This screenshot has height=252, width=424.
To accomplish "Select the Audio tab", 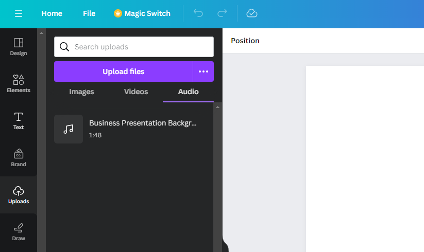I will pyautogui.click(x=188, y=92).
